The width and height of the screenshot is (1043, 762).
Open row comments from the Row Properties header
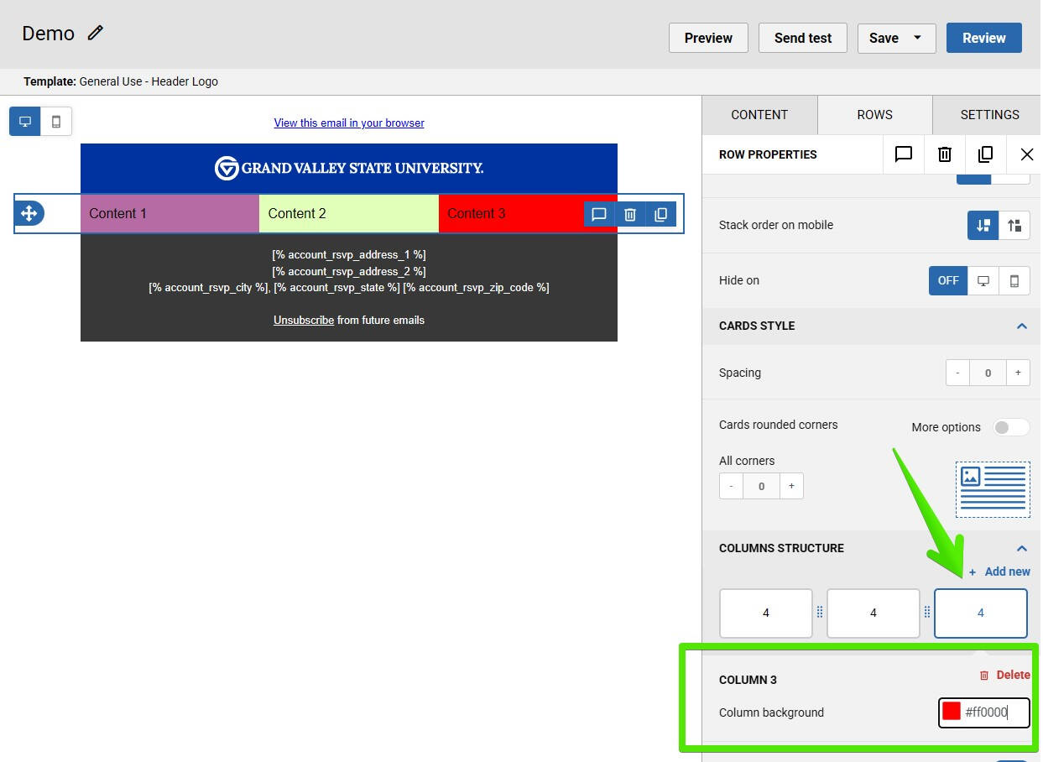pos(903,154)
